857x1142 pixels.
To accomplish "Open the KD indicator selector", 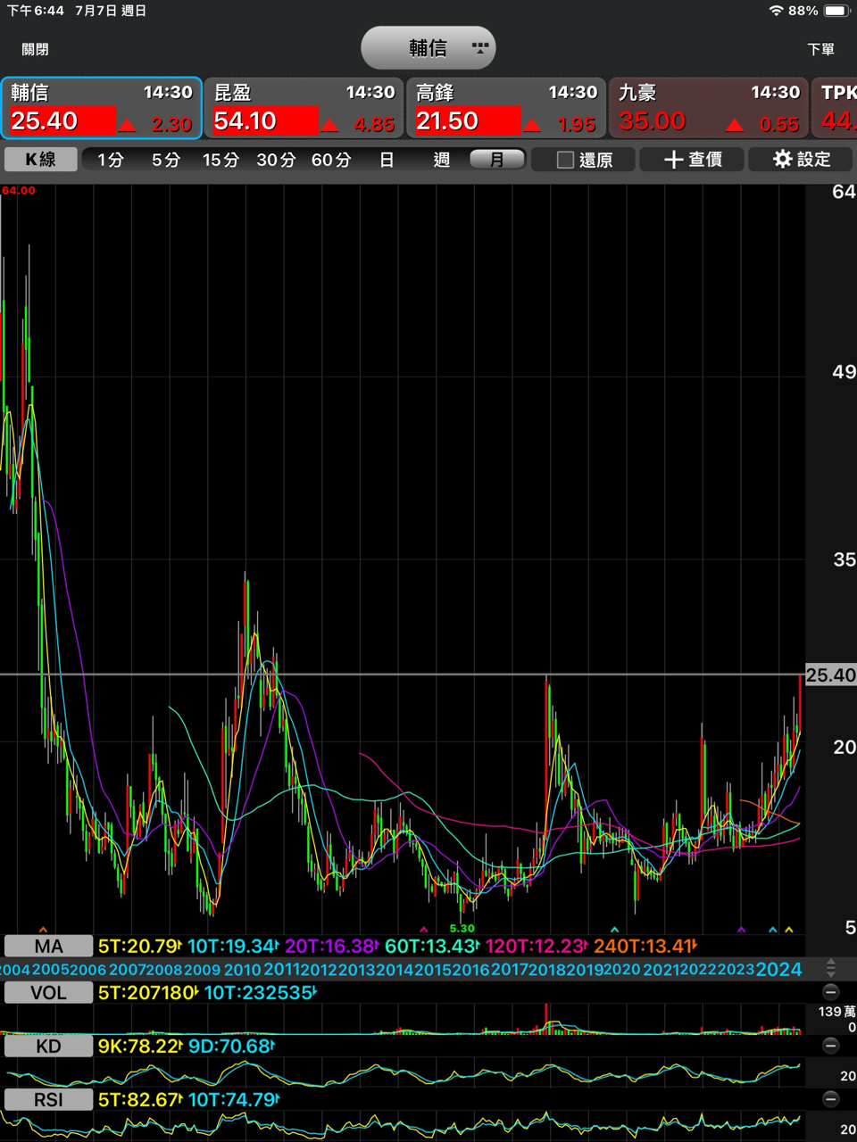I will point(48,1046).
